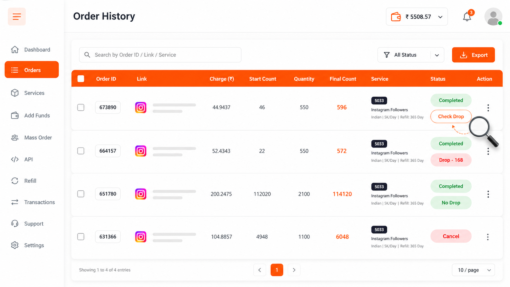This screenshot has width=510, height=287.
Task: Select all orders header checkbox
Action: pyautogui.click(x=81, y=79)
